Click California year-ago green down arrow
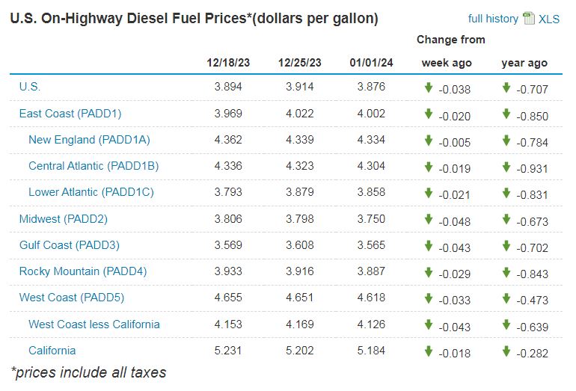Image resolution: width=576 pixels, height=391 pixels. click(x=506, y=351)
